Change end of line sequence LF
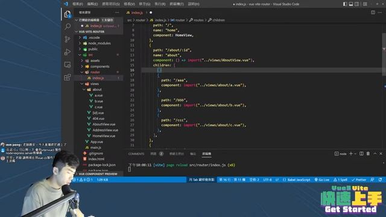The image size is (386, 217). 277,180
